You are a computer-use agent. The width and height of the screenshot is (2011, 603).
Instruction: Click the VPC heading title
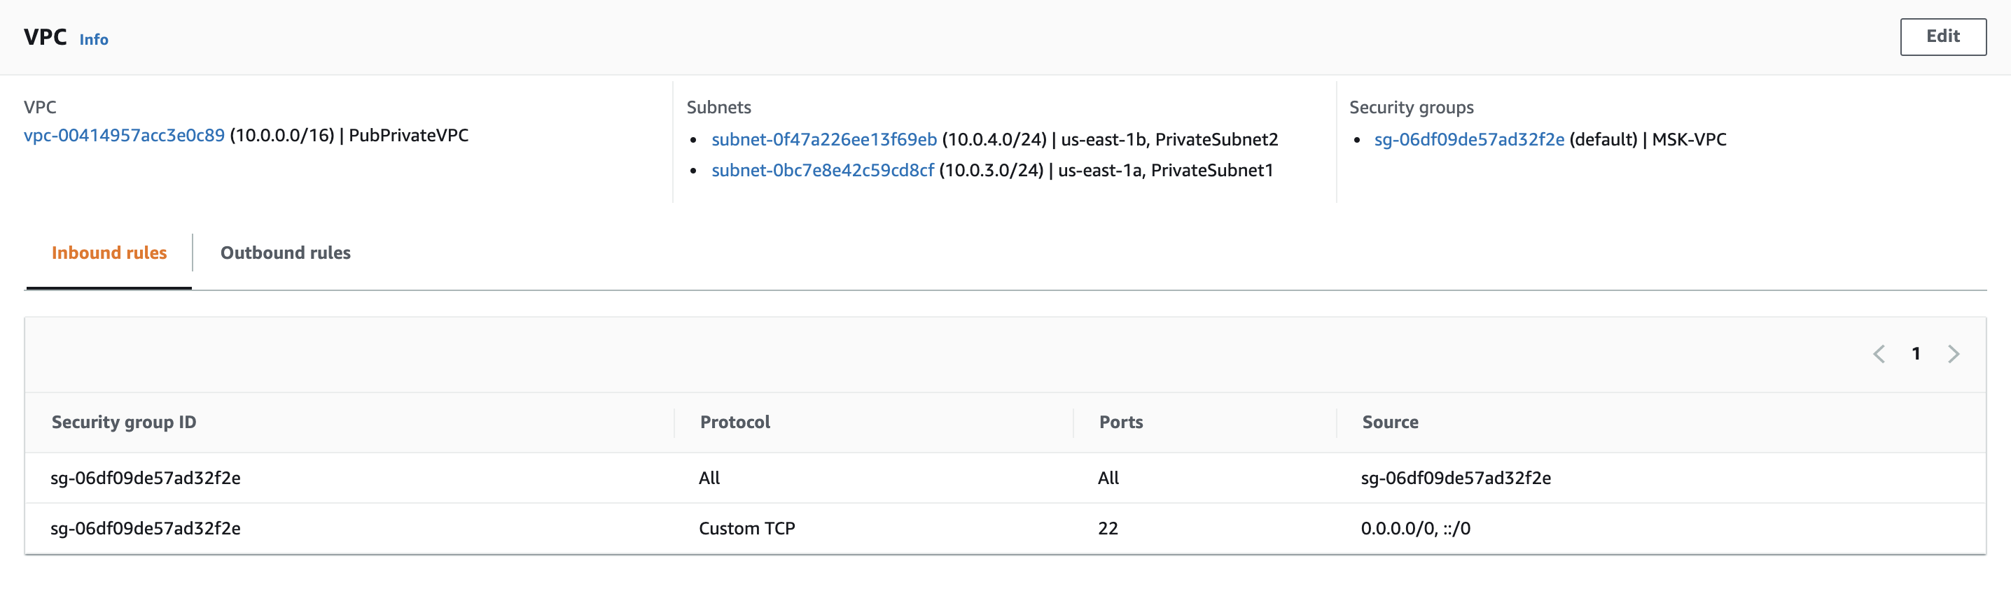(46, 38)
